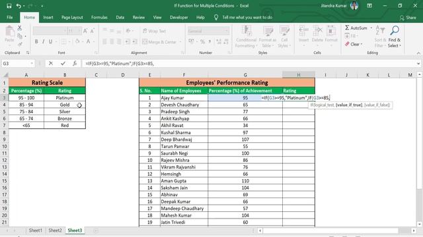423x237 pixels.
Task: Click Format as Table icon
Action: click(268, 31)
